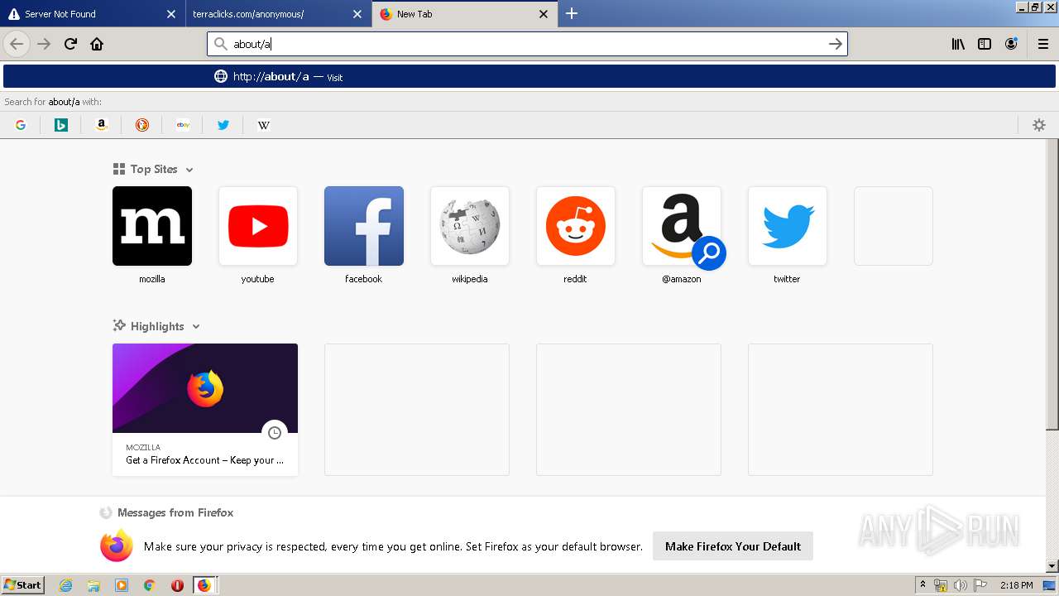This screenshot has width=1059, height=596.
Task: Open the youtube top site tile
Action: pyautogui.click(x=258, y=226)
